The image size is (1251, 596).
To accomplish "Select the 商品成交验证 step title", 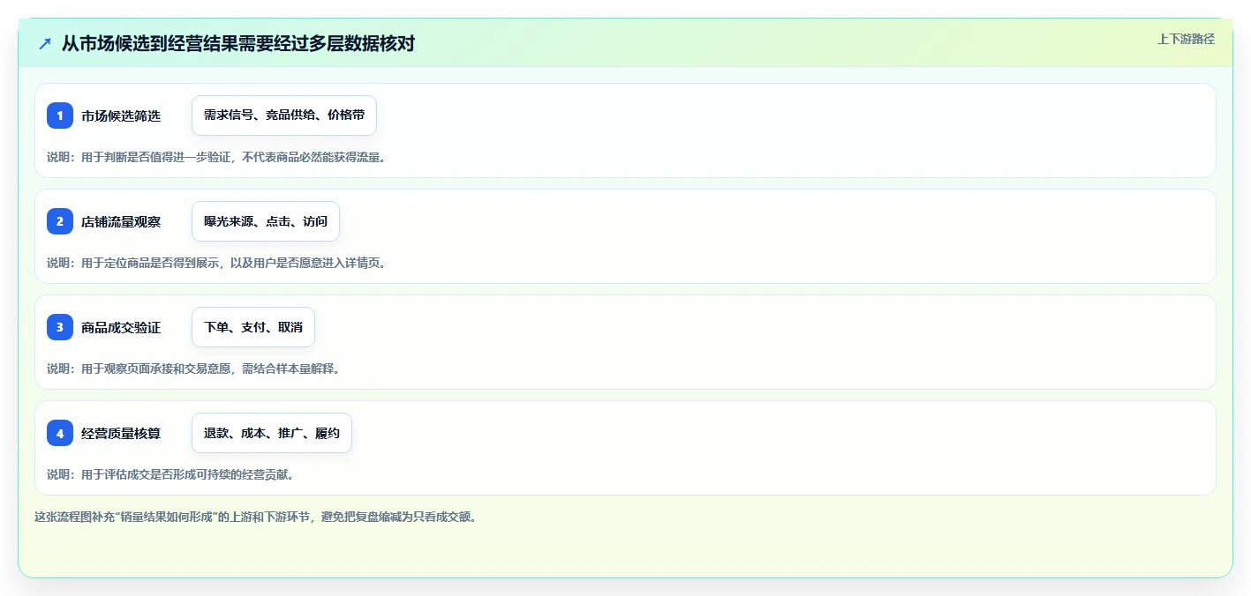I will [121, 327].
